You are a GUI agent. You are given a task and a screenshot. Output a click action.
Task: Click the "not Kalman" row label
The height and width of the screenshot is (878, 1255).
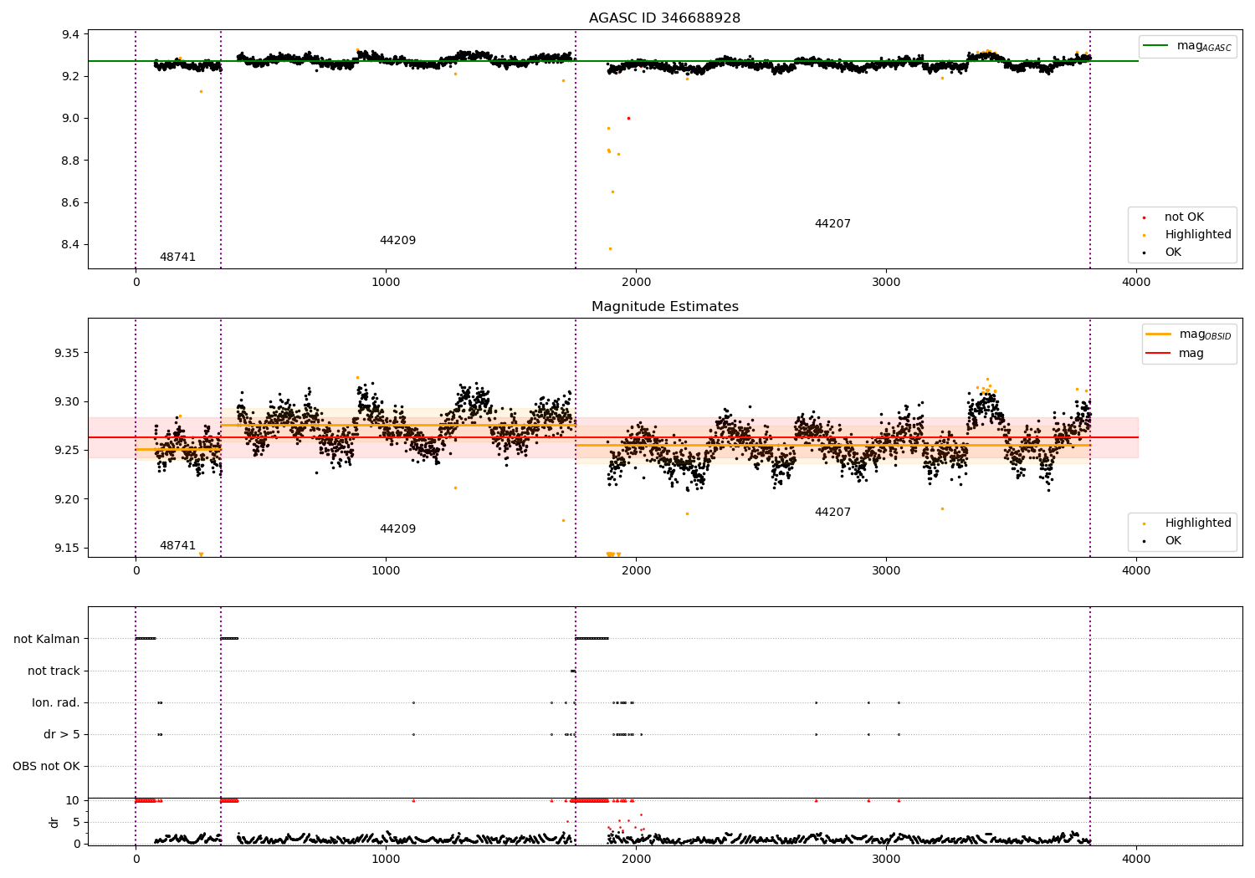click(x=47, y=639)
